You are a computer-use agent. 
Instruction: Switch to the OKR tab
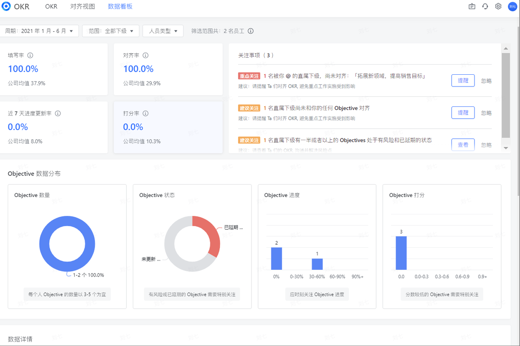click(x=51, y=6)
